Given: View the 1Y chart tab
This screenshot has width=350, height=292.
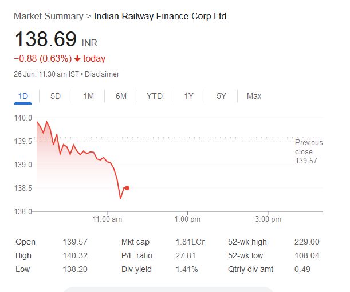Looking at the screenshot, I should [x=188, y=96].
